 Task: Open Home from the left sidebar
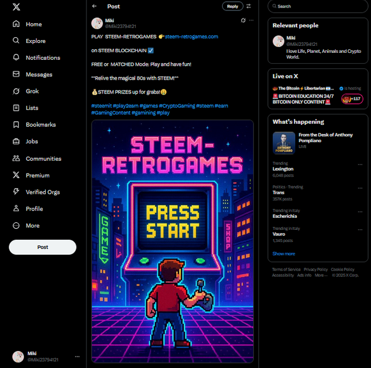27,24
